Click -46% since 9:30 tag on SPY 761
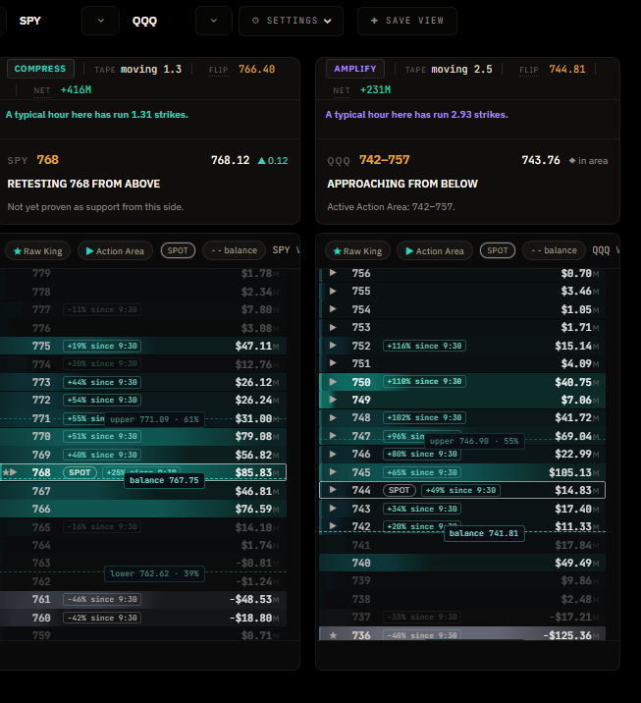 pos(102,599)
